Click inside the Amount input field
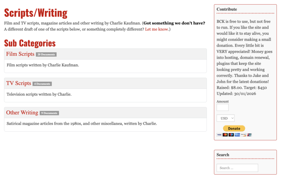 point(222,107)
